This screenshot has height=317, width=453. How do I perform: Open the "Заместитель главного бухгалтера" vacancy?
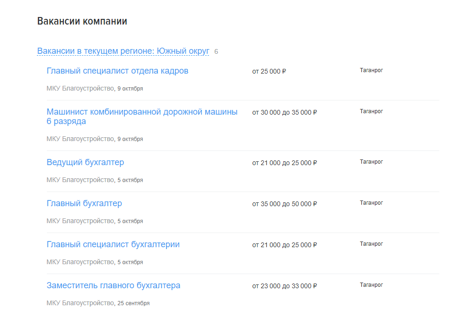point(113,285)
